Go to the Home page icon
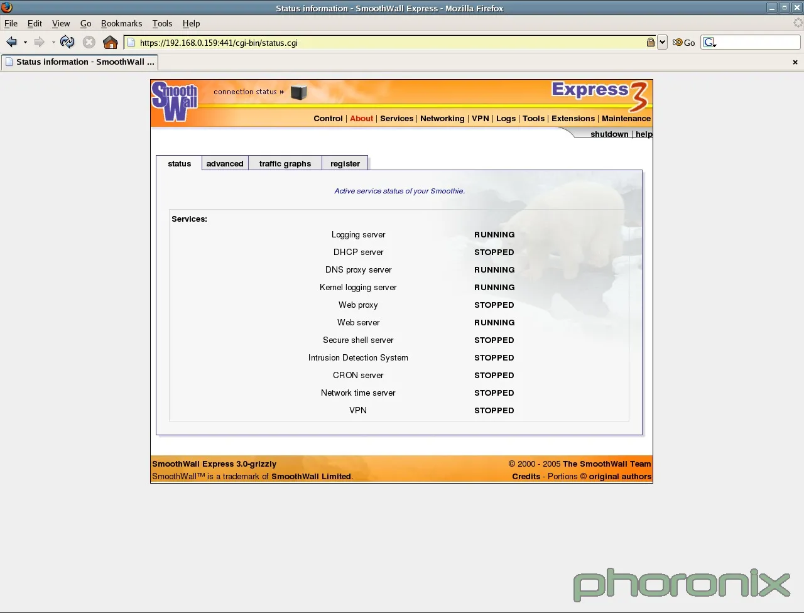Screen dimensions: 804x613 (x=111, y=42)
